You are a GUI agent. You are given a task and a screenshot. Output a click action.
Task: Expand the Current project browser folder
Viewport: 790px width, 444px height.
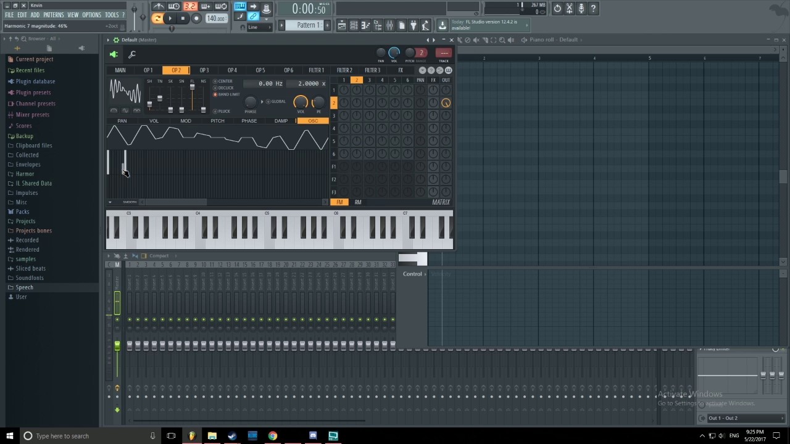click(35, 59)
